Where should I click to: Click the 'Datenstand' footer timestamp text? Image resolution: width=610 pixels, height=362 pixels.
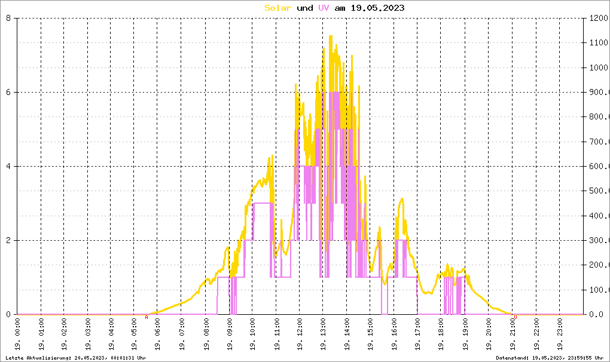(x=550, y=358)
